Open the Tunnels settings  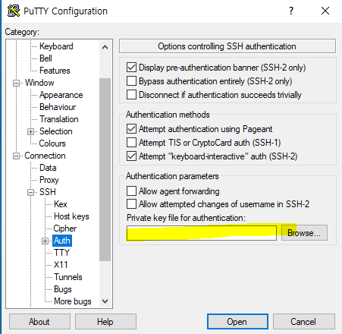[x=68, y=277]
